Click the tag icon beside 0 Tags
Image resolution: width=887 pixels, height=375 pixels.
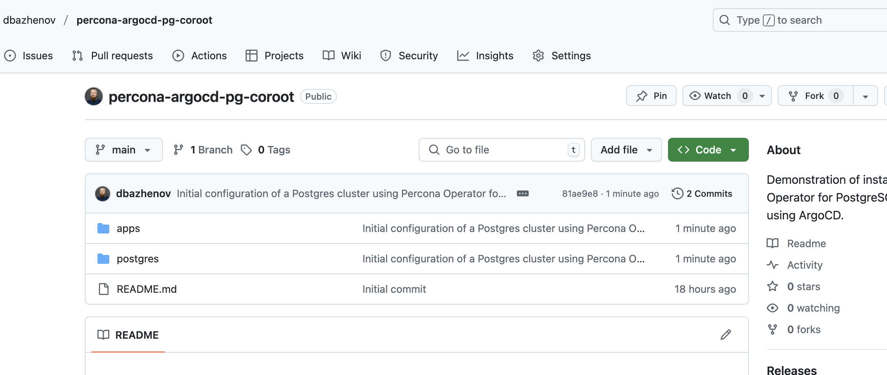pos(246,150)
